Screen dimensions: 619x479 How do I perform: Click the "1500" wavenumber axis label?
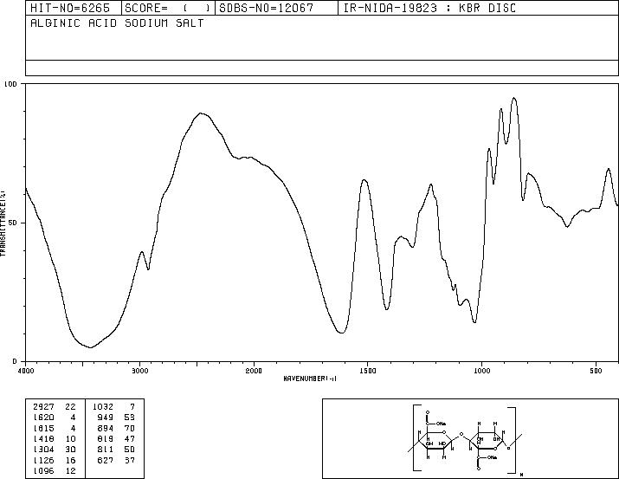(x=368, y=371)
